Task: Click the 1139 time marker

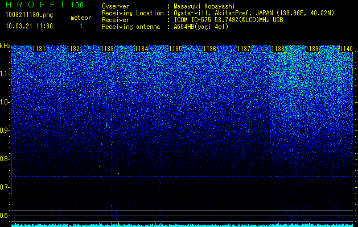Action: tap(312, 49)
